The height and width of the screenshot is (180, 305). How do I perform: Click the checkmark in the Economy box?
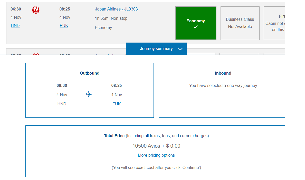click(x=196, y=27)
